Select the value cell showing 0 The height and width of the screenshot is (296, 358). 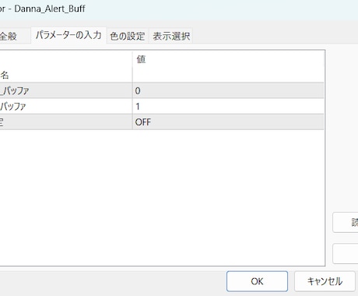tap(228, 90)
